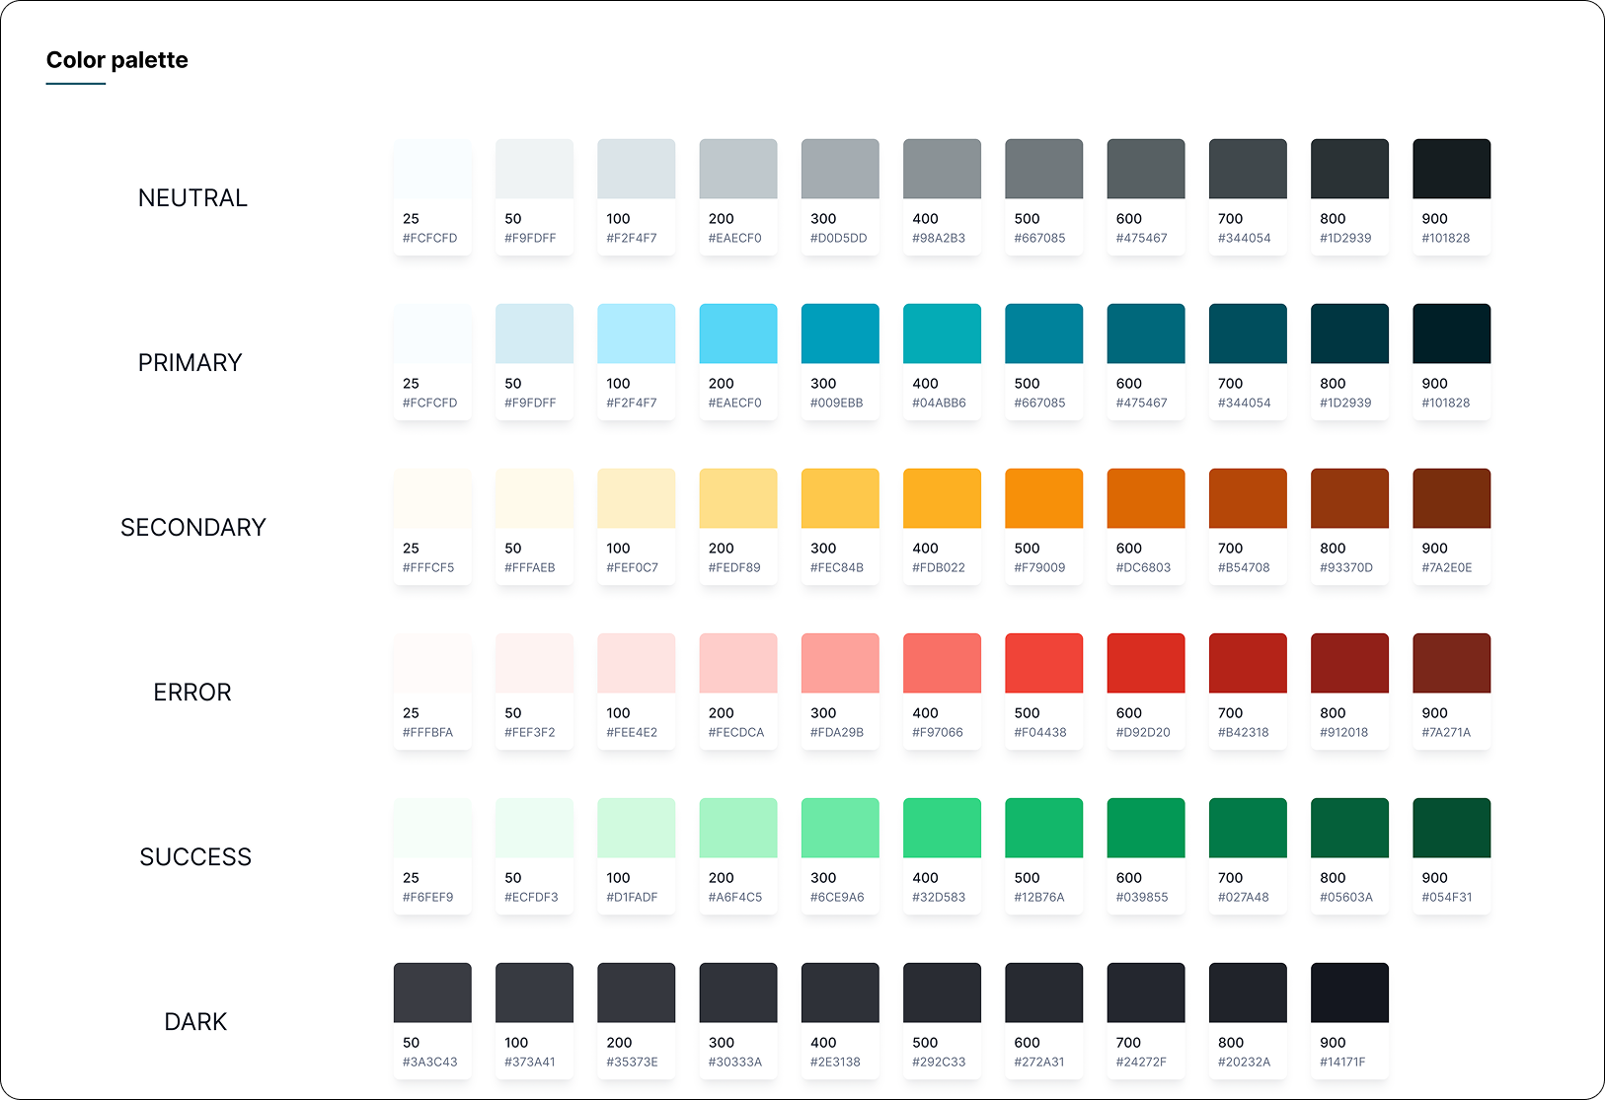This screenshot has width=1605, height=1100.
Task: Click the hex code #DC6803 text
Action: [1143, 568]
